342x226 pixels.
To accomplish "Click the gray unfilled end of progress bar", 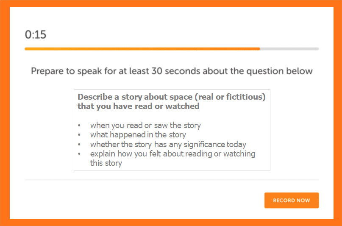I will tap(289, 49).
